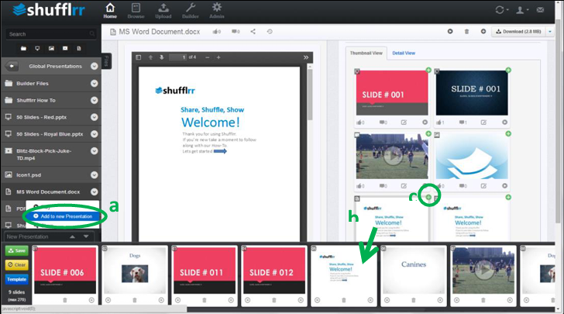
Task: Go to next page in PDF viewer
Action: [x=161, y=57]
